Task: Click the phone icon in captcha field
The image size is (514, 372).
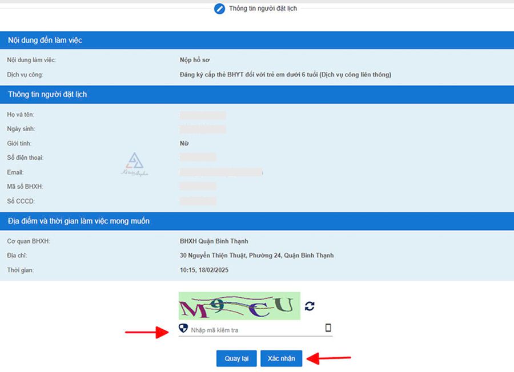Action: pos(328,327)
